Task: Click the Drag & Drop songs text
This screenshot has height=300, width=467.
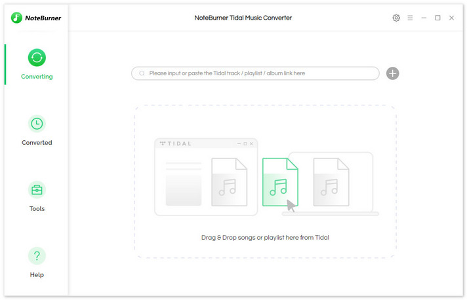Action: [265, 238]
